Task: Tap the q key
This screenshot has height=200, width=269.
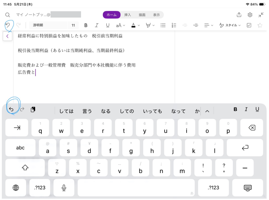Action: (40, 128)
